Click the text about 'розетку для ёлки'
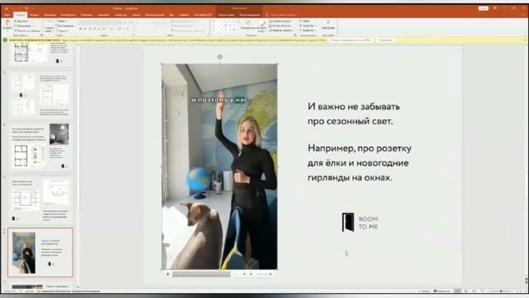 tap(360, 163)
